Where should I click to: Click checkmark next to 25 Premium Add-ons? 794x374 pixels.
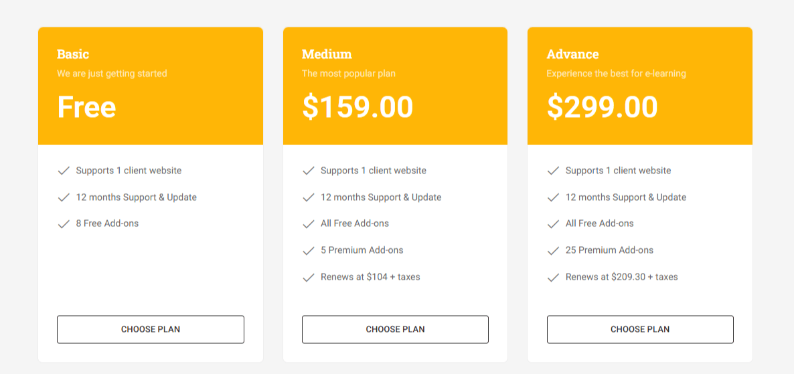[x=553, y=250]
